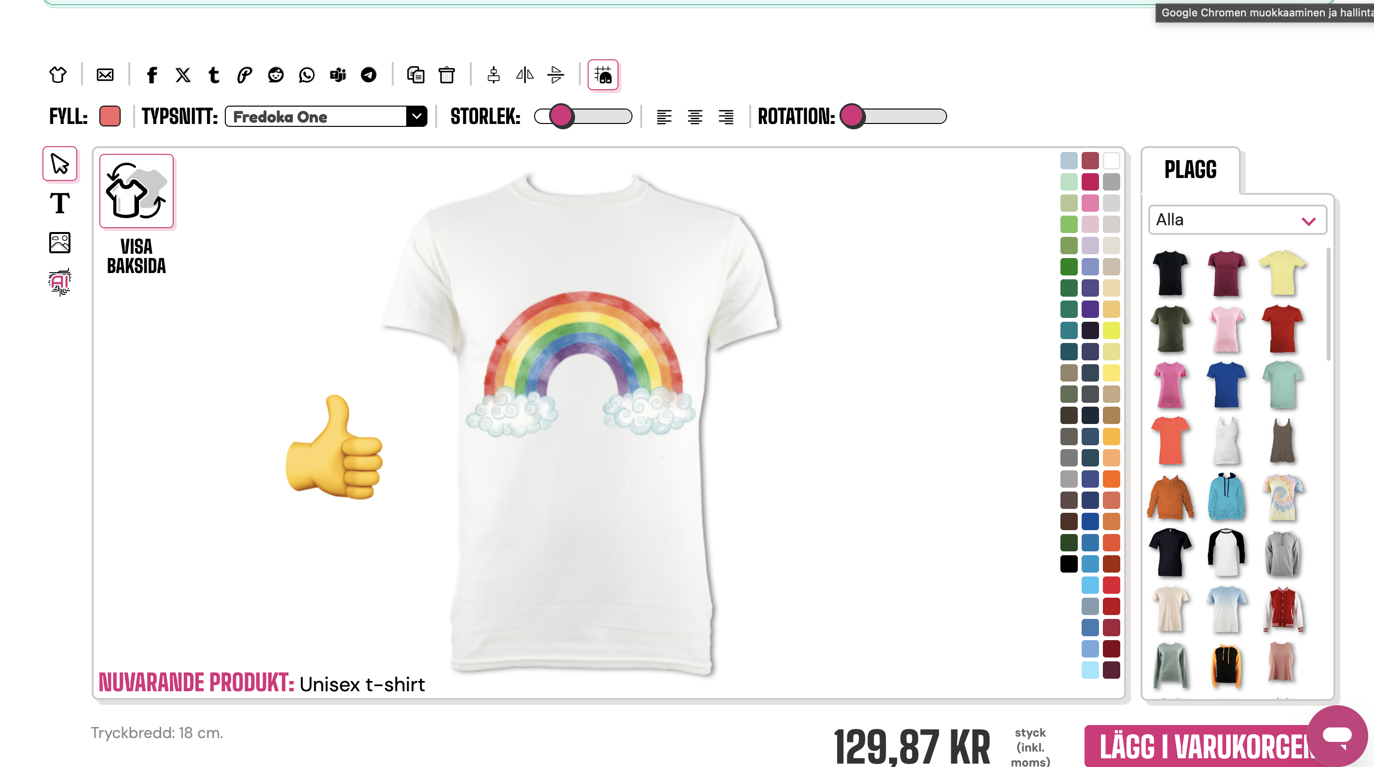Open the image upload tool

click(60, 243)
